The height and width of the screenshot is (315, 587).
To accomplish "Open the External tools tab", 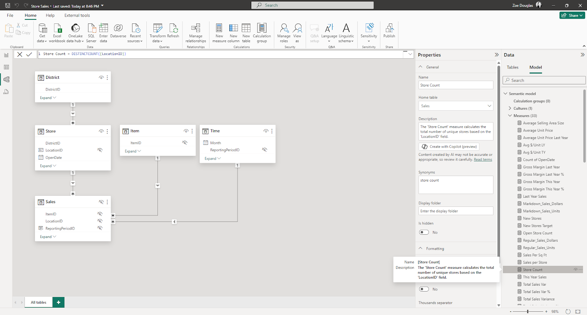I will click(x=77, y=15).
